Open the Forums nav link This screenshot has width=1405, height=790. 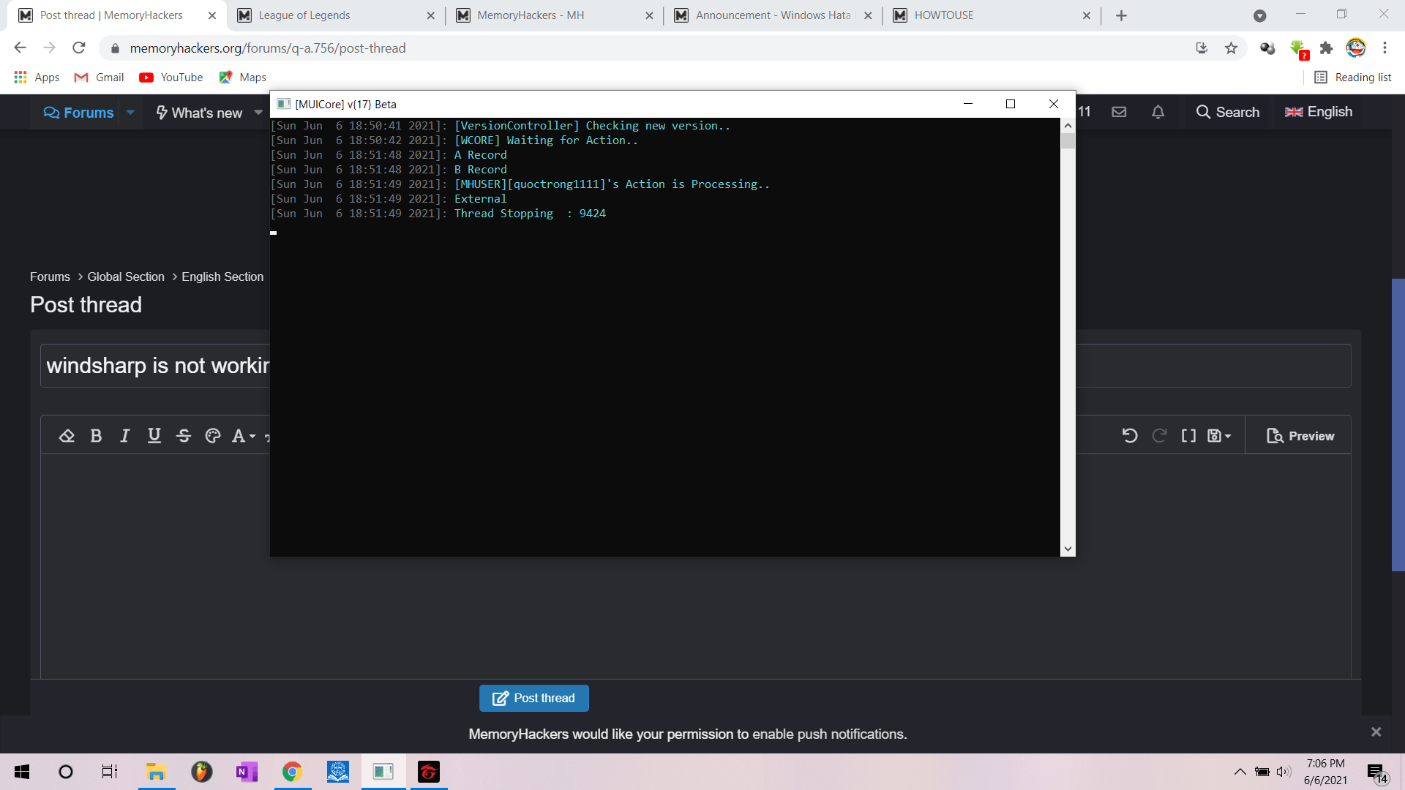pos(78,113)
